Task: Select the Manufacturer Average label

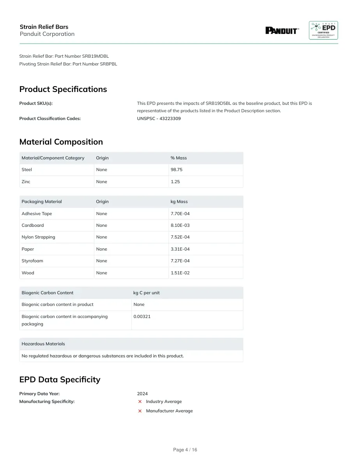Action: point(169,411)
